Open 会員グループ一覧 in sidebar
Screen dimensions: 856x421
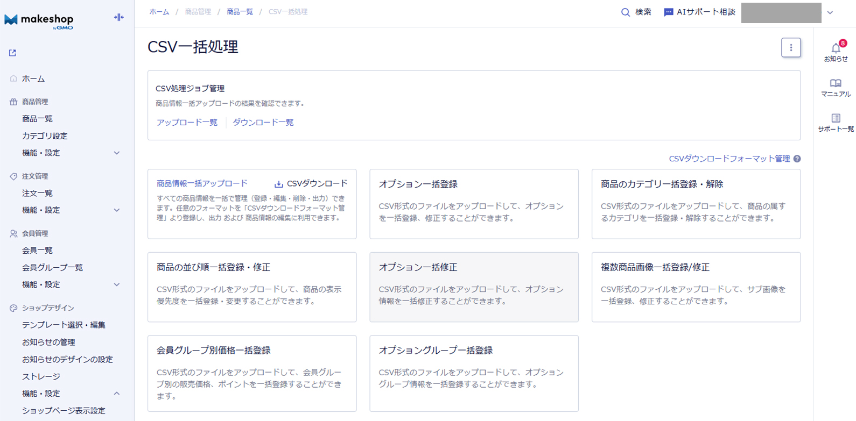coord(52,268)
